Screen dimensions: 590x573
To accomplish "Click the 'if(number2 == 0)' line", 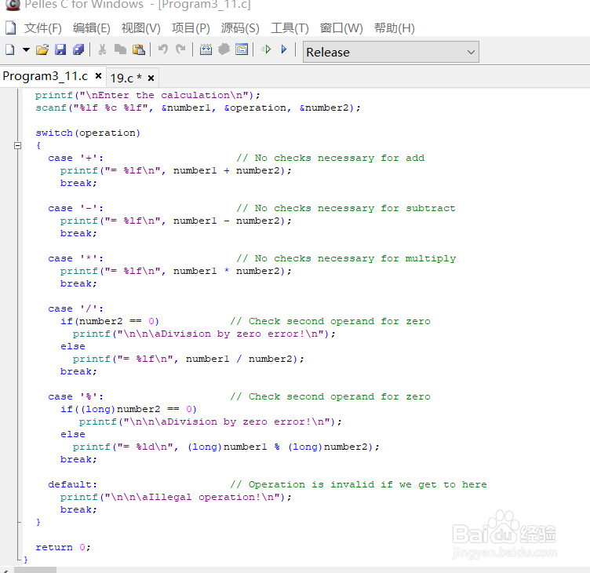I will (110, 322).
